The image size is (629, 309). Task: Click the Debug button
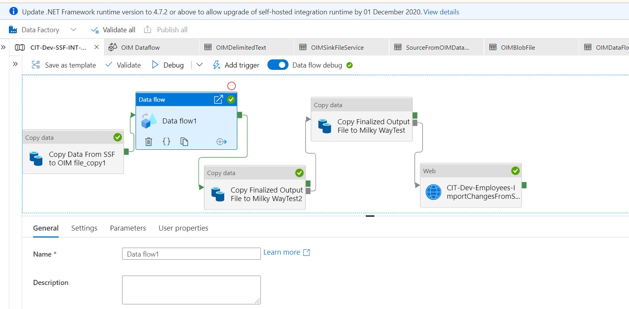168,65
